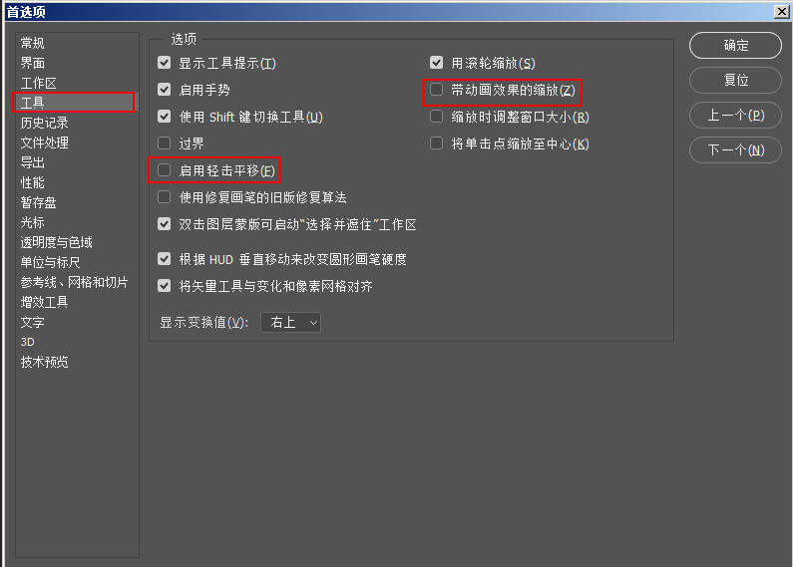Toggle 用滚轮缩放 checkbox off
The height and width of the screenshot is (567, 793).
point(437,63)
